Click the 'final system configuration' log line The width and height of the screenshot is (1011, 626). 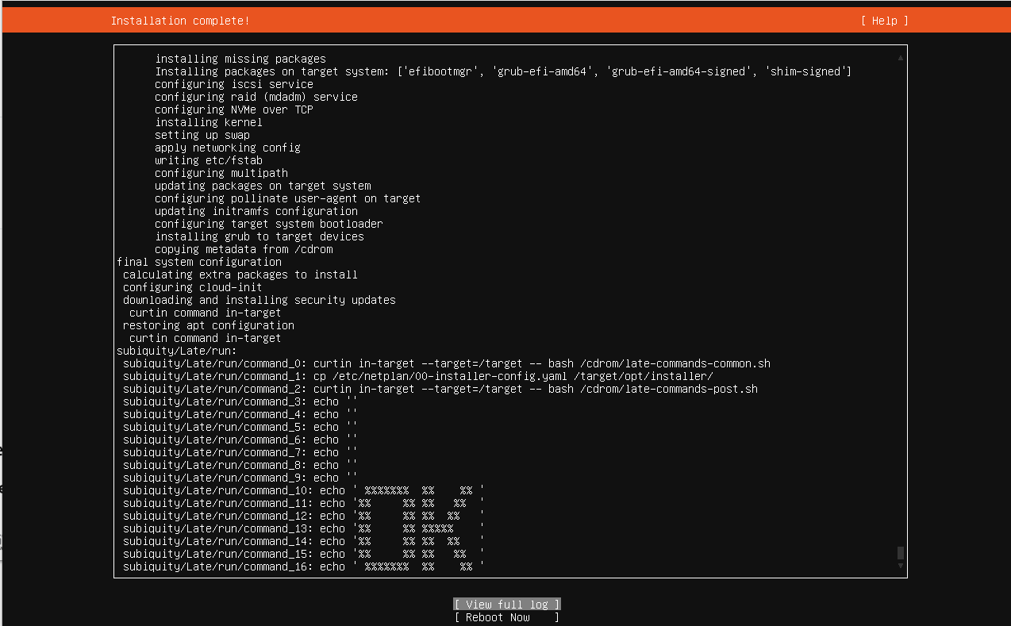point(198,262)
